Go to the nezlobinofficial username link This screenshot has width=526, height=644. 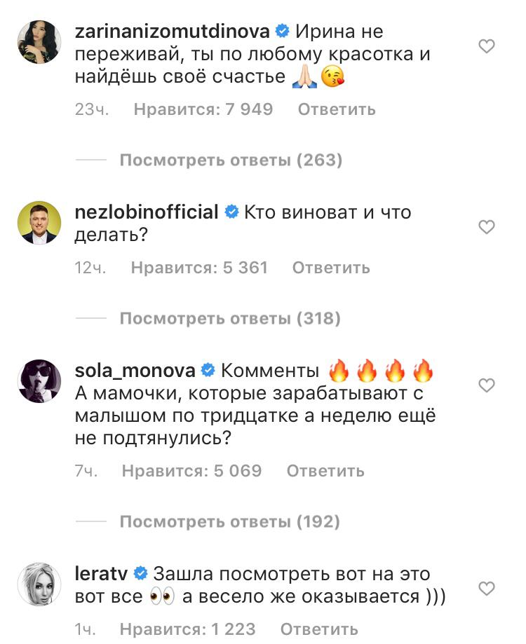(x=147, y=212)
